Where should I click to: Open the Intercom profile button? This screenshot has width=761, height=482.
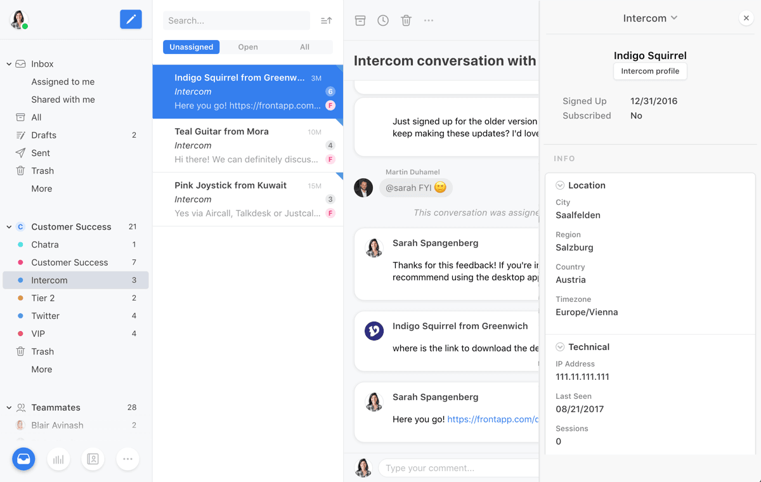coord(650,71)
